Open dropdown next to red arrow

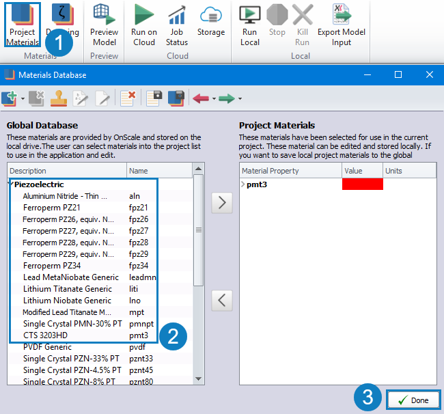coord(214,99)
